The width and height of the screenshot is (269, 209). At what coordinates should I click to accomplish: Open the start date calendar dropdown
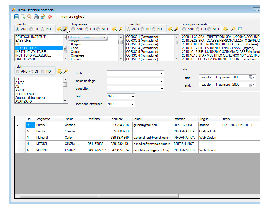point(252,77)
